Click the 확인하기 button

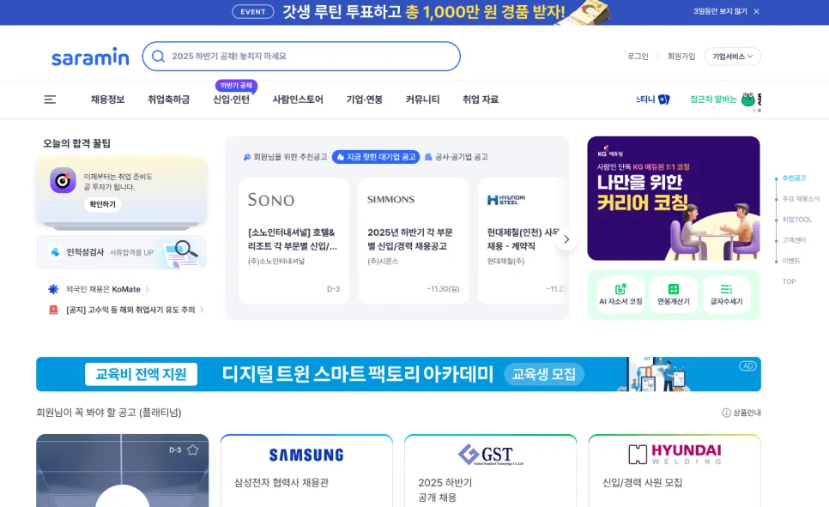[x=103, y=204]
